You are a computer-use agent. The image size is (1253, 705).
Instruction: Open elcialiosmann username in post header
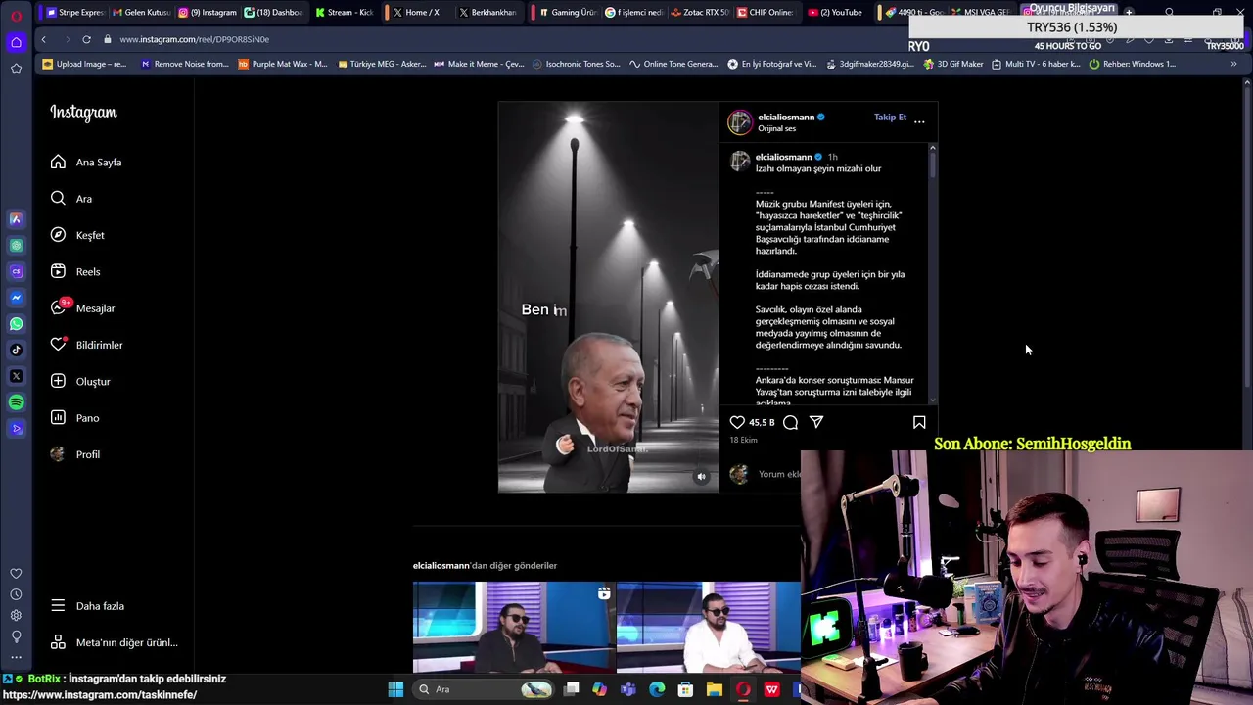tap(785, 117)
